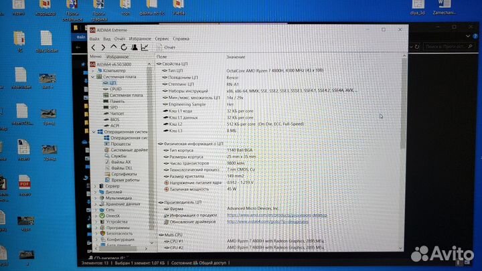Click the Отчёт report button in the toolbar

[166, 48]
